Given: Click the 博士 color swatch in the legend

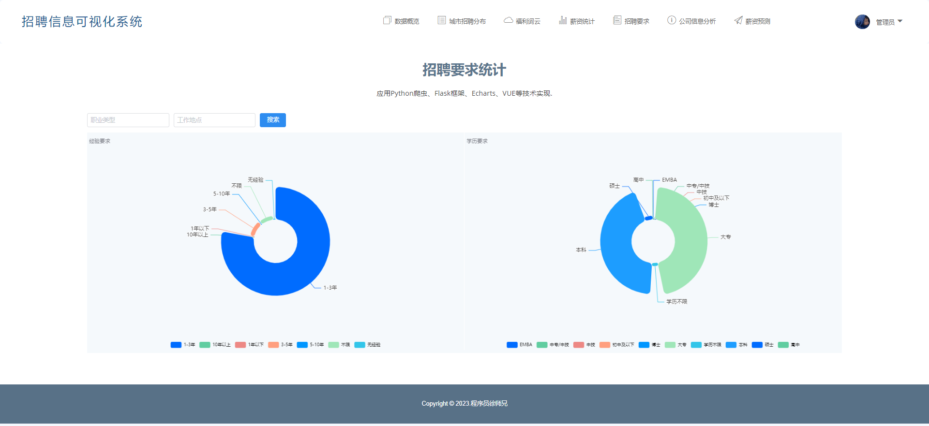Looking at the screenshot, I should (644, 345).
